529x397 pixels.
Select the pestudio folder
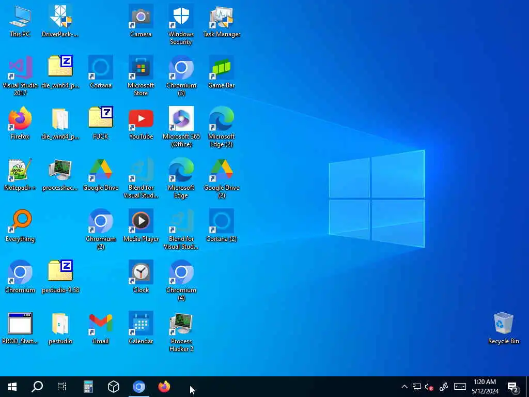click(x=60, y=328)
